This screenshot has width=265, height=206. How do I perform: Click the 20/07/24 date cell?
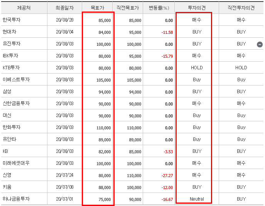[65, 175]
